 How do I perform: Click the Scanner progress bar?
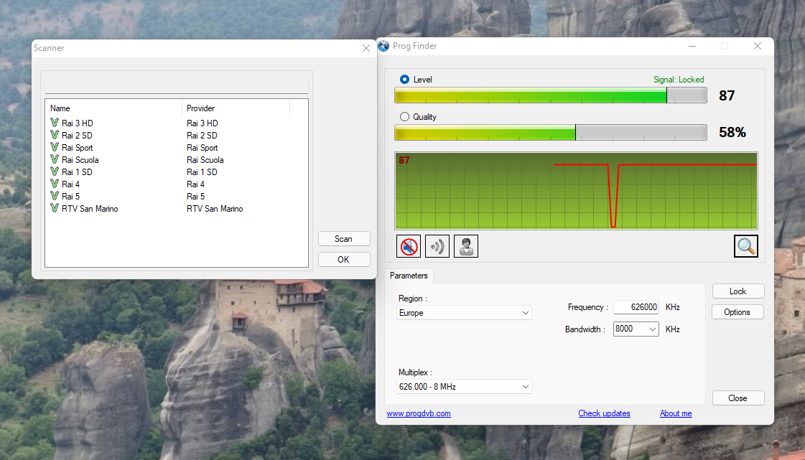pyautogui.click(x=177, y=87)
